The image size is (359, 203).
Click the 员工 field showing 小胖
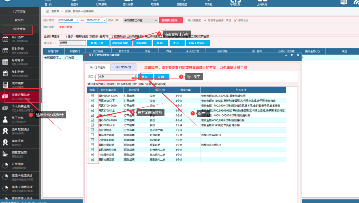[x=116, y=77]
